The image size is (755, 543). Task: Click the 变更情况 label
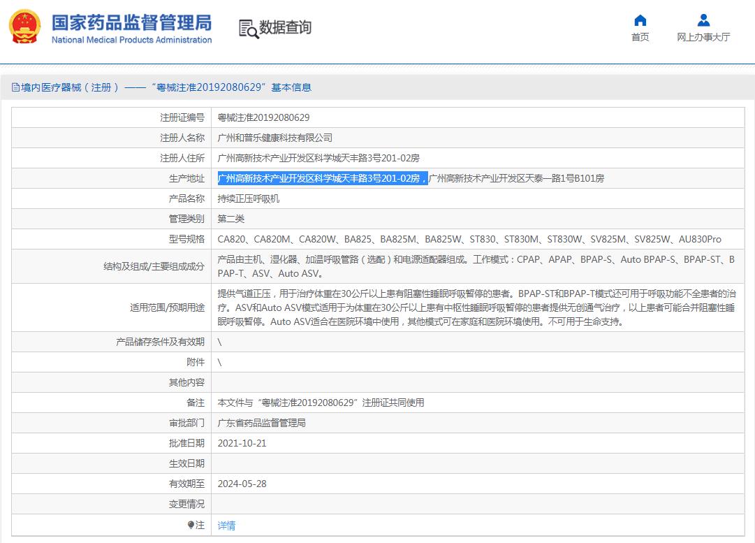[x=186, y=504]
